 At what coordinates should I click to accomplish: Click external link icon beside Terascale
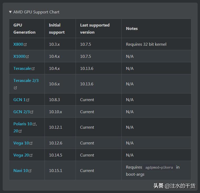pos(33,69)
